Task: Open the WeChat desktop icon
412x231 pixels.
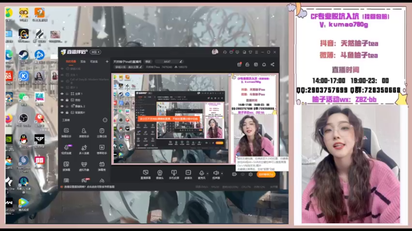Action: tap(23, 99)
